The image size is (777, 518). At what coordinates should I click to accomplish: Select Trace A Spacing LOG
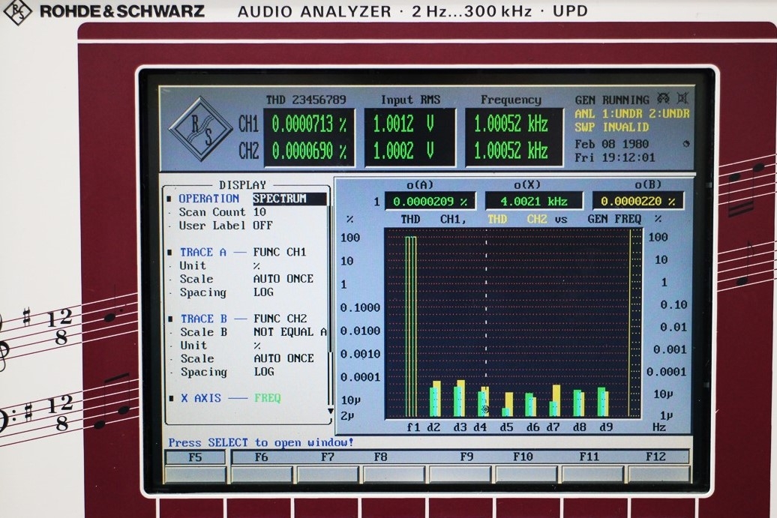click(x=263, y=292)
